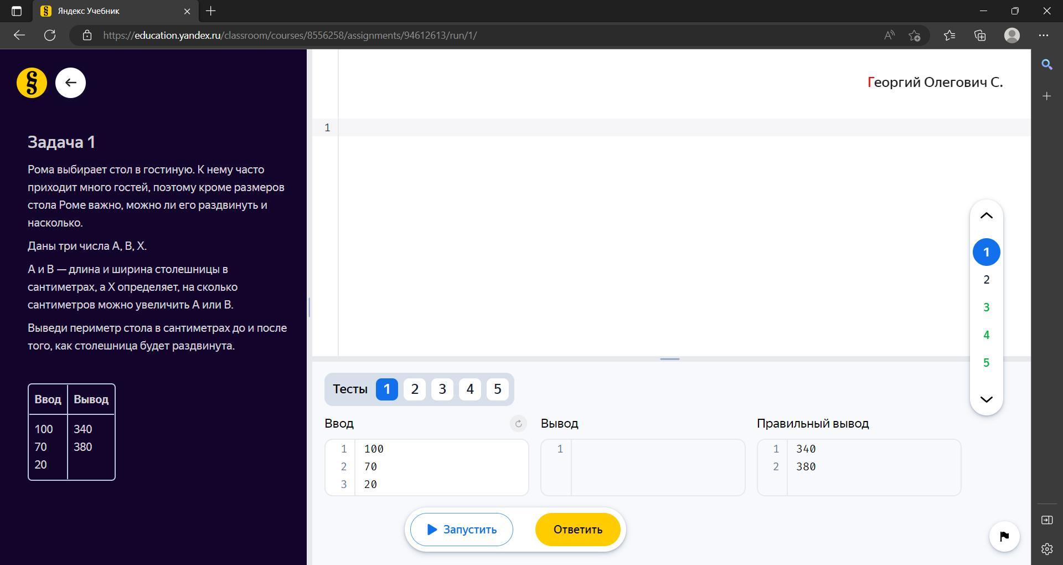Move to next task with down chevron

click(x=986, y=399)
